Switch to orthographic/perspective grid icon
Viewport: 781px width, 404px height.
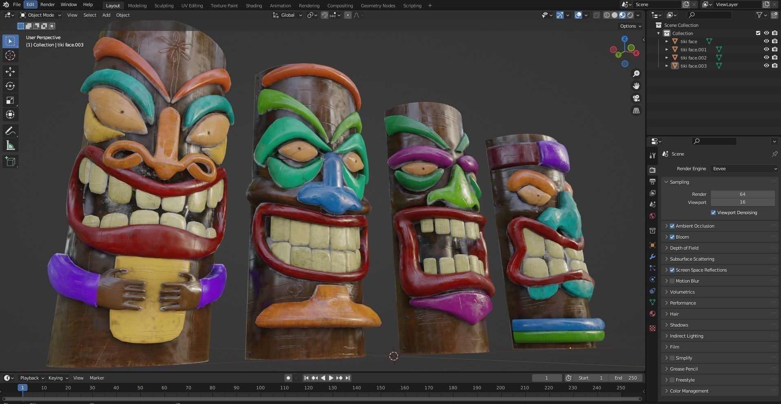[x=636, y=111]
